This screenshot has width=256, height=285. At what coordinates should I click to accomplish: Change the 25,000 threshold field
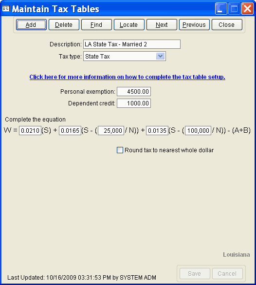pyautogui.click(x=111, y=130)
